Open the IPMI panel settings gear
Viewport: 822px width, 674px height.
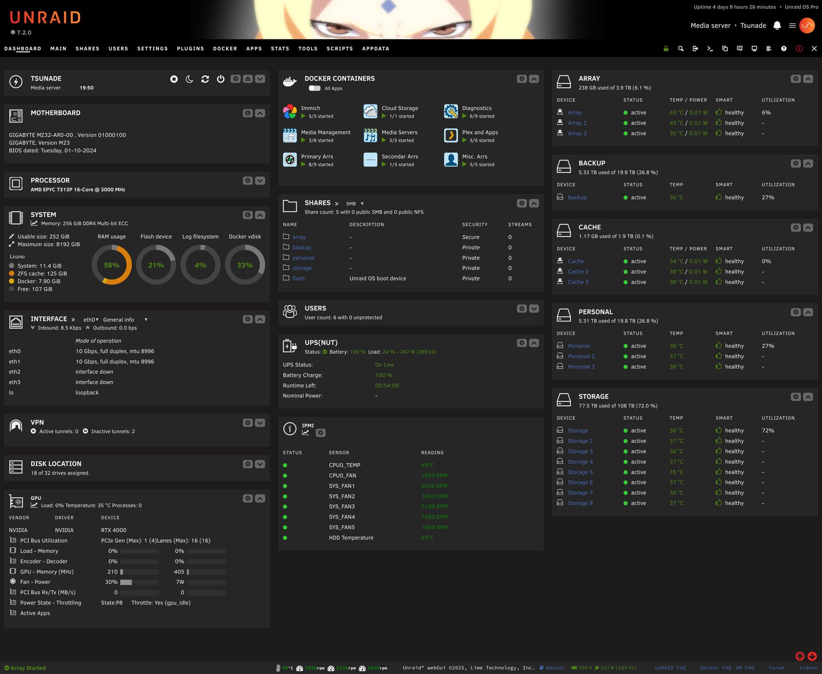[x=321, y=433]
